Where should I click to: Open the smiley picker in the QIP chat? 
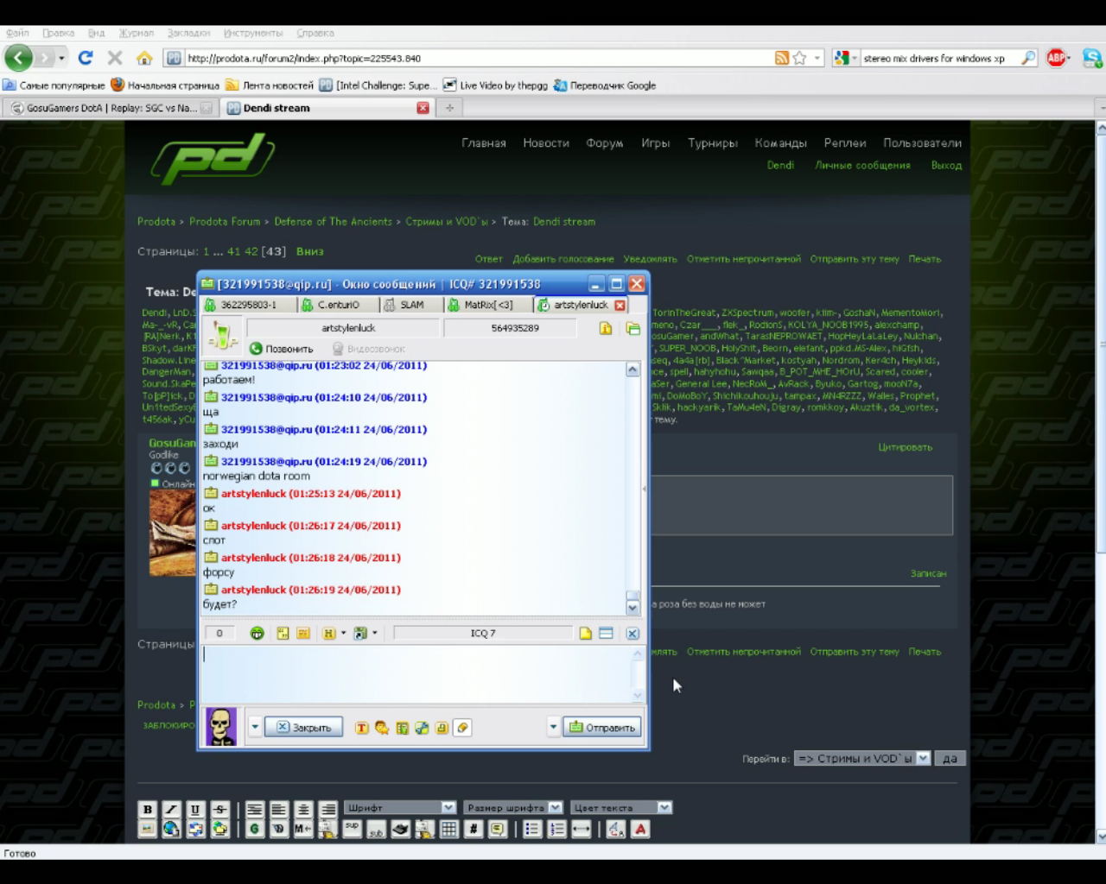(x=257, y=634)
